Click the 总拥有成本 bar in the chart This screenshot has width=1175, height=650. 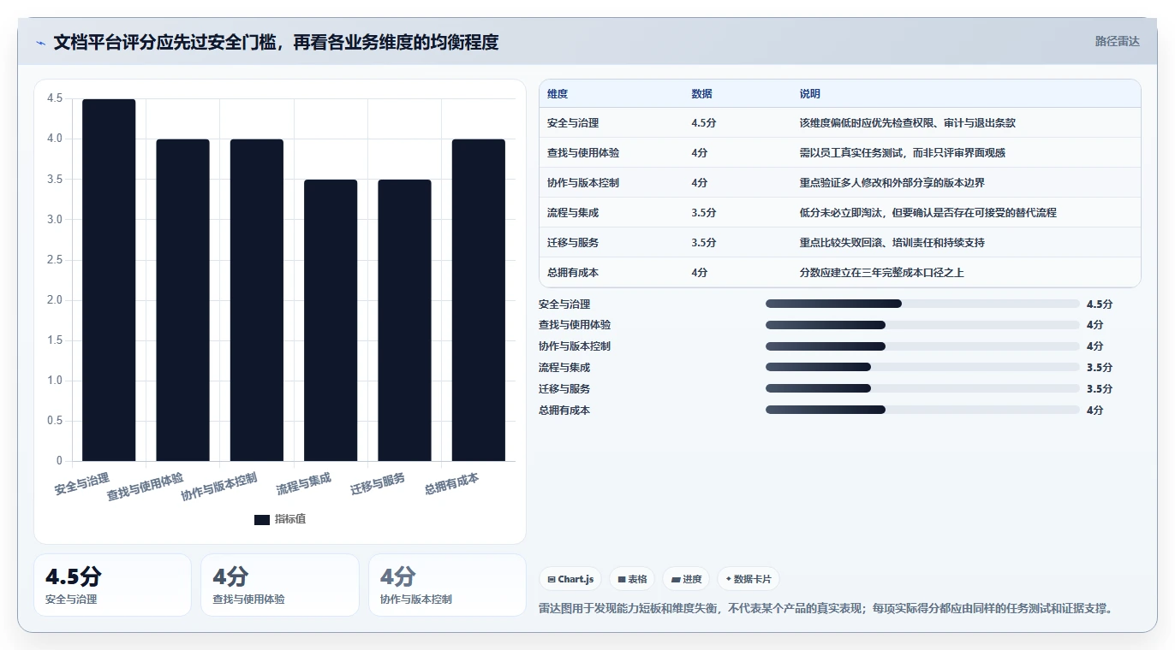click(479, 300)
